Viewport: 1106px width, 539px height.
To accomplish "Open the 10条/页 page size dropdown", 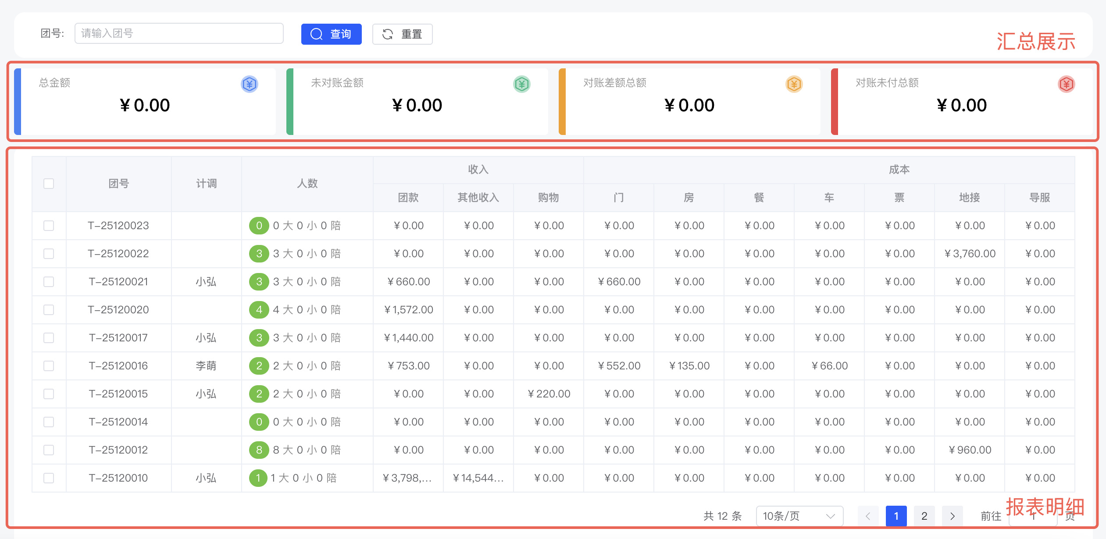I will tap(799, 516).
